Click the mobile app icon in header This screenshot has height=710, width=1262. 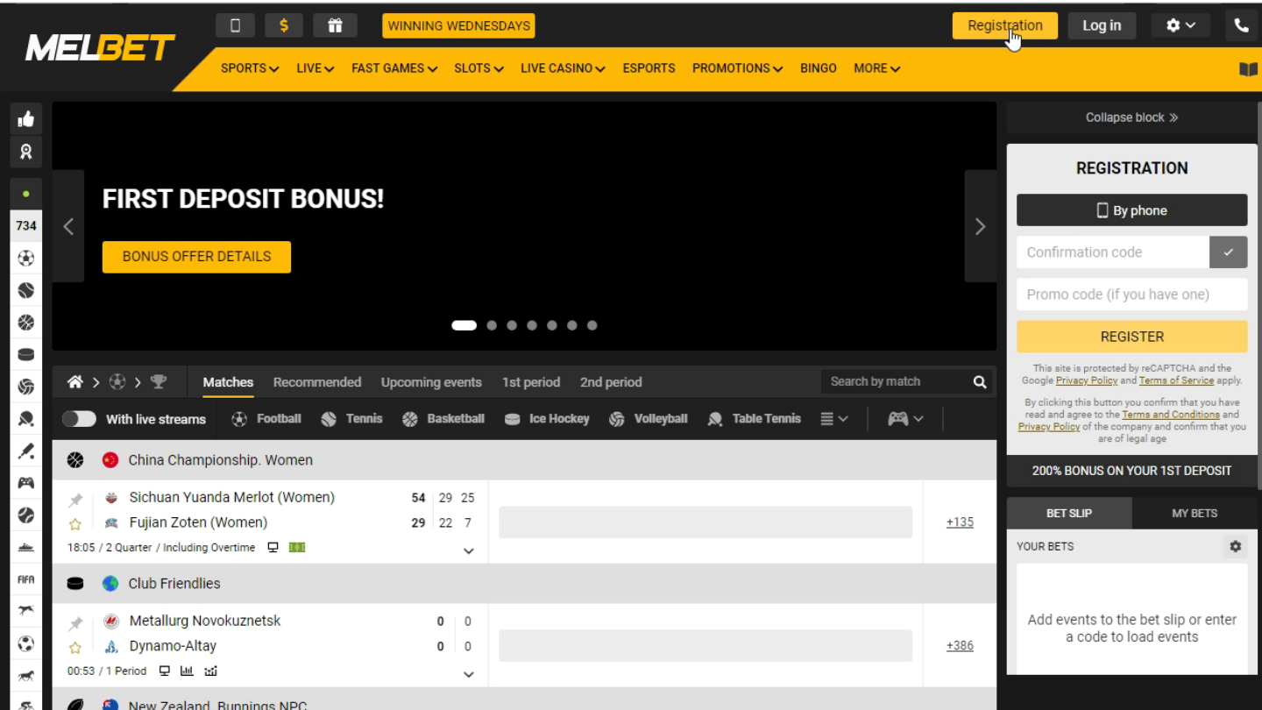coord(235,25)
